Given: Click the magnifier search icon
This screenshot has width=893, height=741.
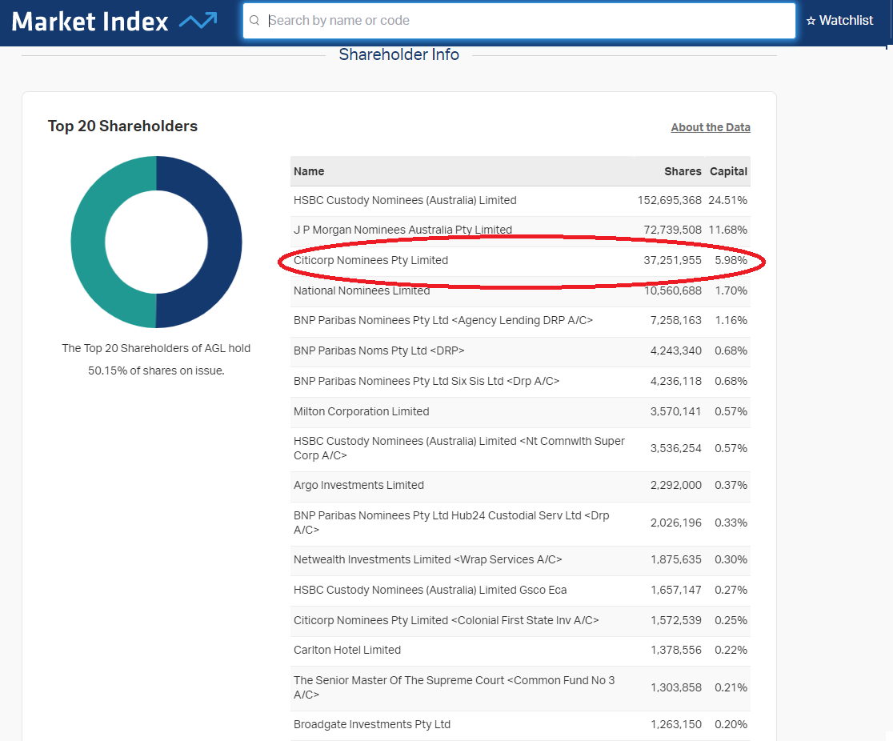Looking at the screenshot, I should [254, 21].
